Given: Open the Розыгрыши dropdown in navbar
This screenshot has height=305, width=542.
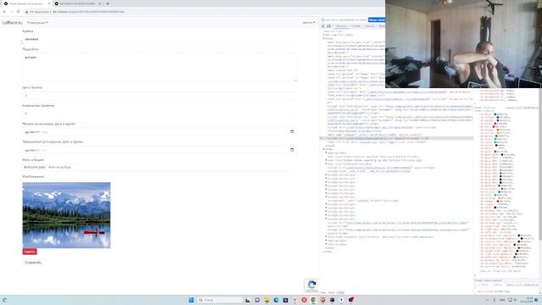Looking at the screenshot, I should (x=37, y=23).
